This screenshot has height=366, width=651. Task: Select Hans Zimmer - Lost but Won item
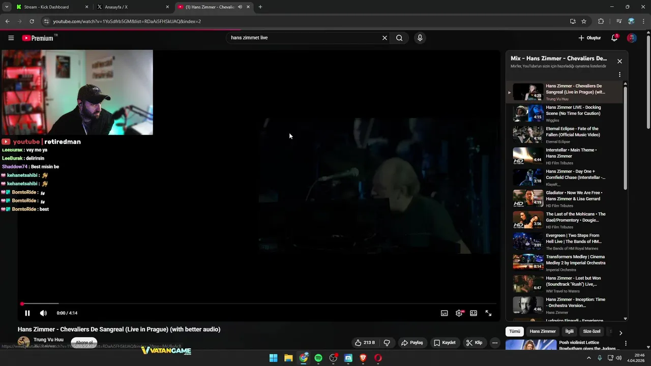pyautogui.click(x=564, y=284)
